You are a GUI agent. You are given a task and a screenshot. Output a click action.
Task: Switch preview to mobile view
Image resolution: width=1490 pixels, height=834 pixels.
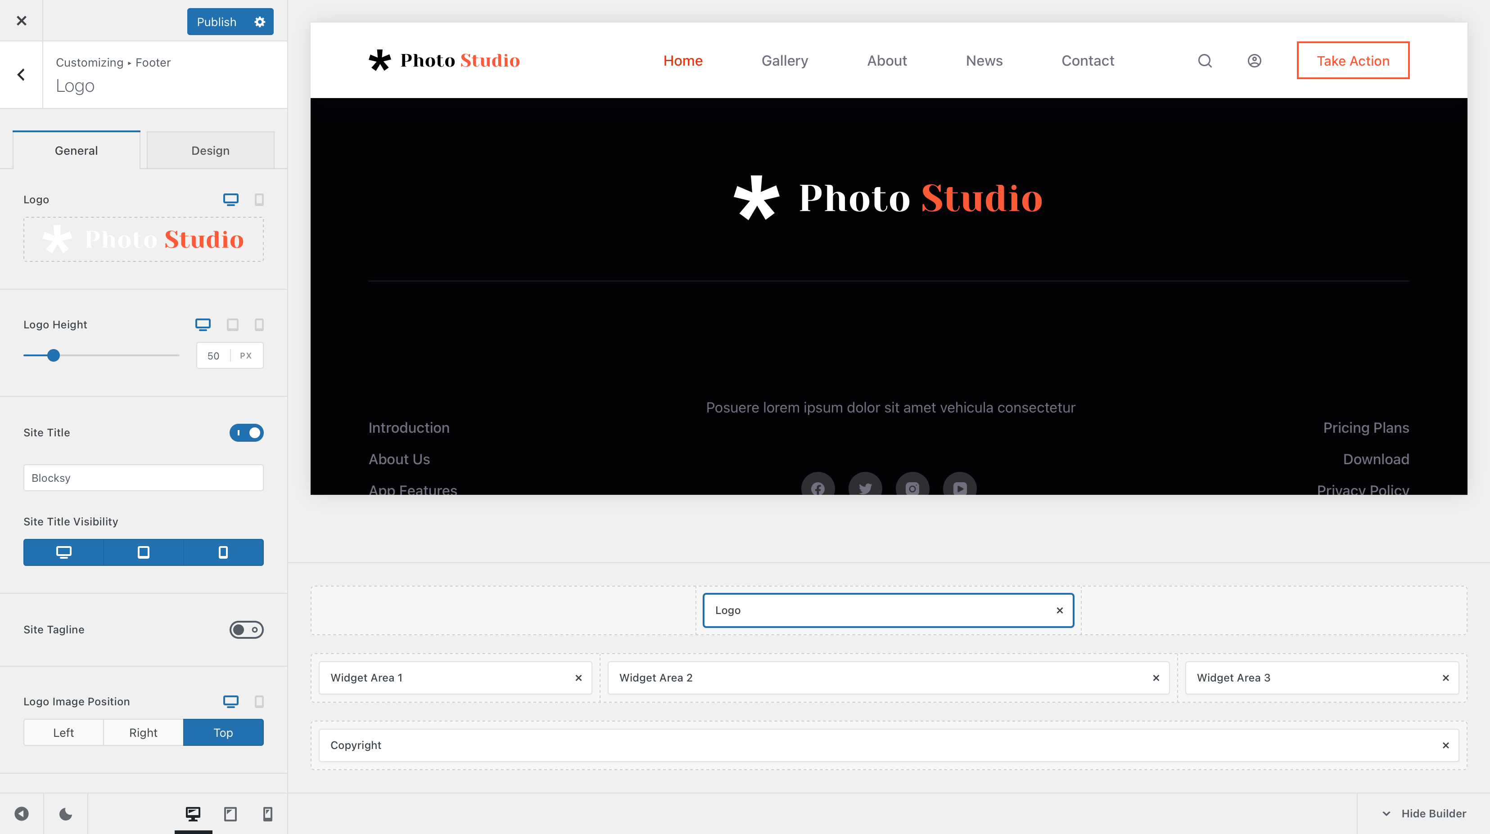pos(267,814)
